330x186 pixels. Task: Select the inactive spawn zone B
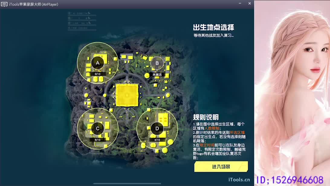coord(157,63)
